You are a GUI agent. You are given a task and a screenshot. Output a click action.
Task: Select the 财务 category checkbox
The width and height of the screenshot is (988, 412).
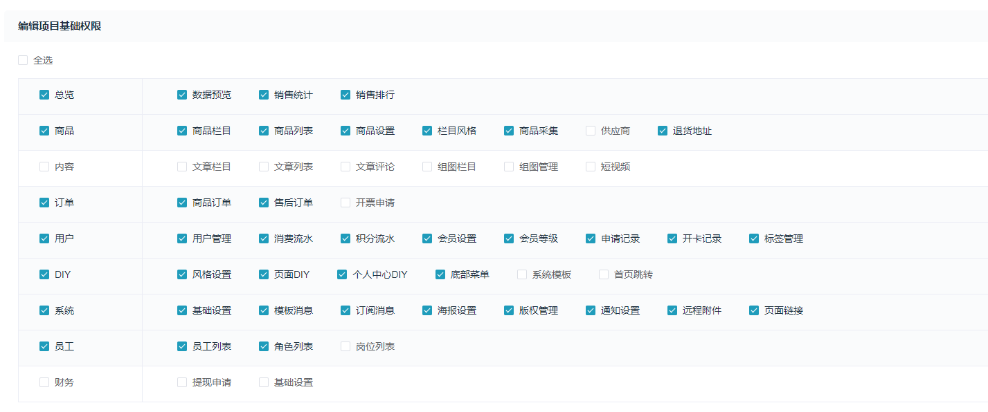point(44,382)
